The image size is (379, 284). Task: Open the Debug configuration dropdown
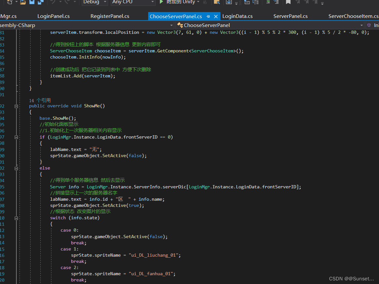[94, 2]
